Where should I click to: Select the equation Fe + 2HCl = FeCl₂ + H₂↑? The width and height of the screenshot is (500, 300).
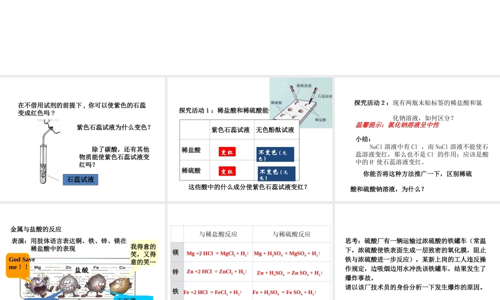212,292
